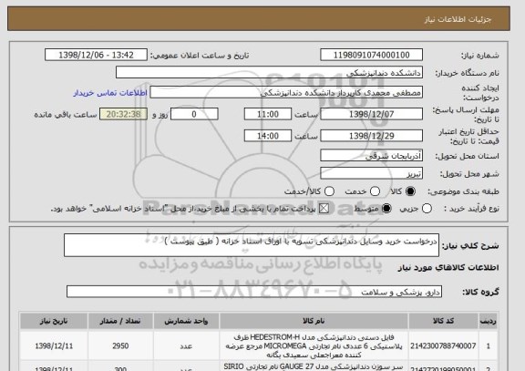Image resolution: width=525 pixels, height=371 pixels.
Task: Click the deadline time field 11:00
Action: pyautogui.click(x=268, y=114)
